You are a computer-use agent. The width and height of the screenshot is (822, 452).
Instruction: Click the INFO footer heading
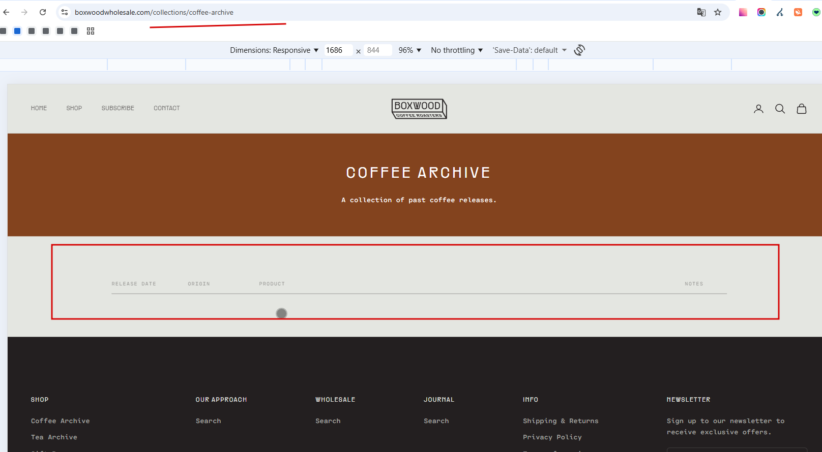[x=531, y=400]
